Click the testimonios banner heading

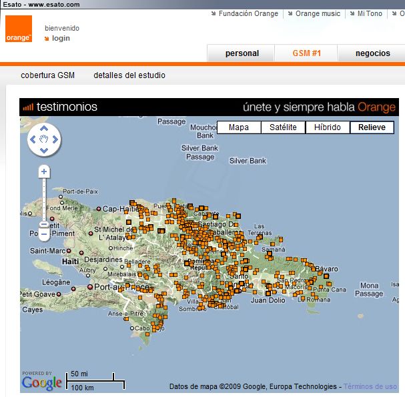(x=67, y=107)
